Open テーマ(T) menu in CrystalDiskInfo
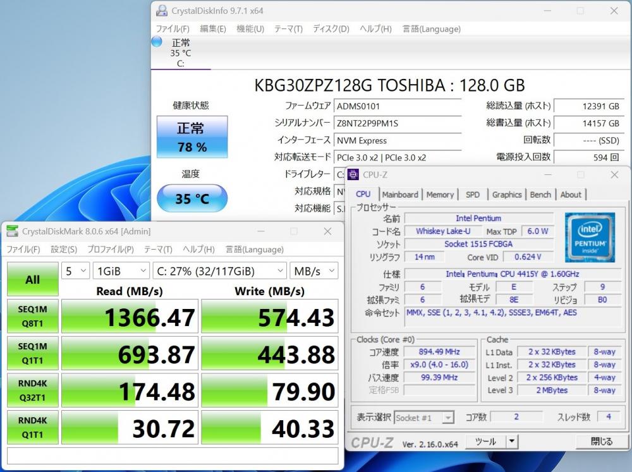 (288, 29)
